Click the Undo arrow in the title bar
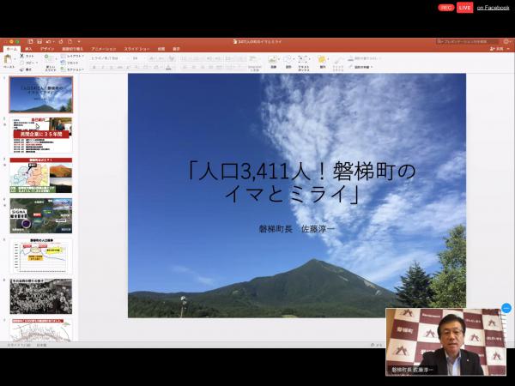Screen dimensions: 515x386 49,42
